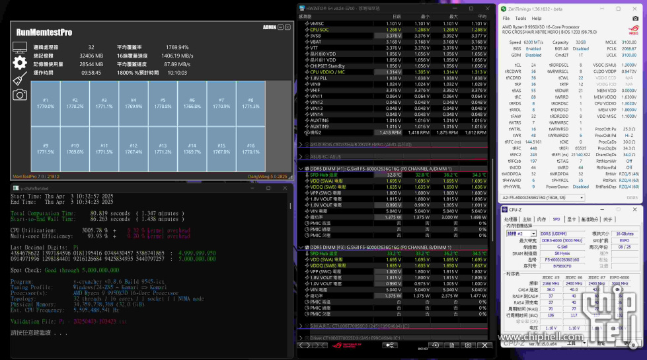
Task: Click RunMemtestPro minimize dash icon
Action: coord(281,27)
